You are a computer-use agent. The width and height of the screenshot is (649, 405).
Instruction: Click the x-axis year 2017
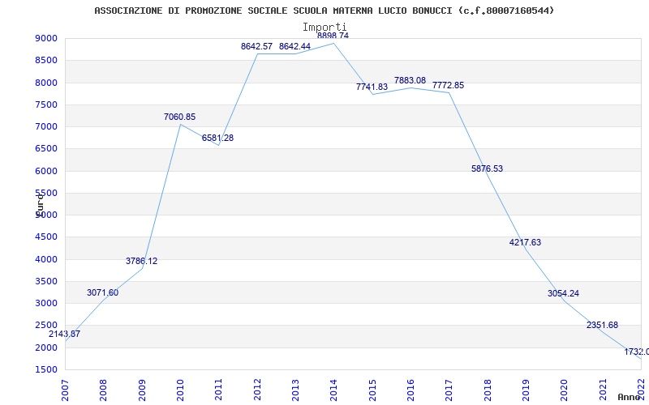point(449,390)
